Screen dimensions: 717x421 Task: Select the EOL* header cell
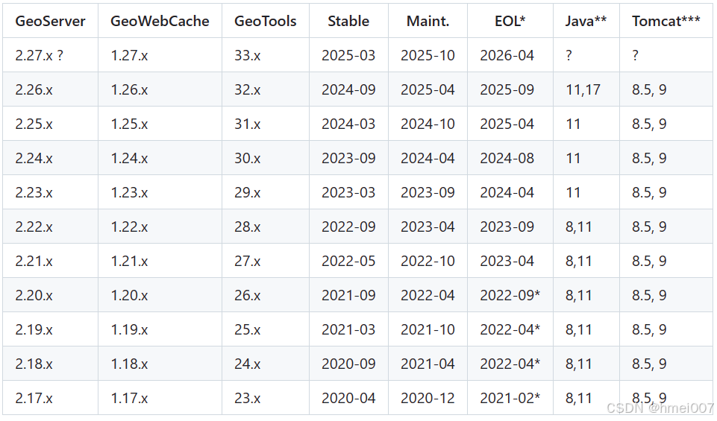510,21
